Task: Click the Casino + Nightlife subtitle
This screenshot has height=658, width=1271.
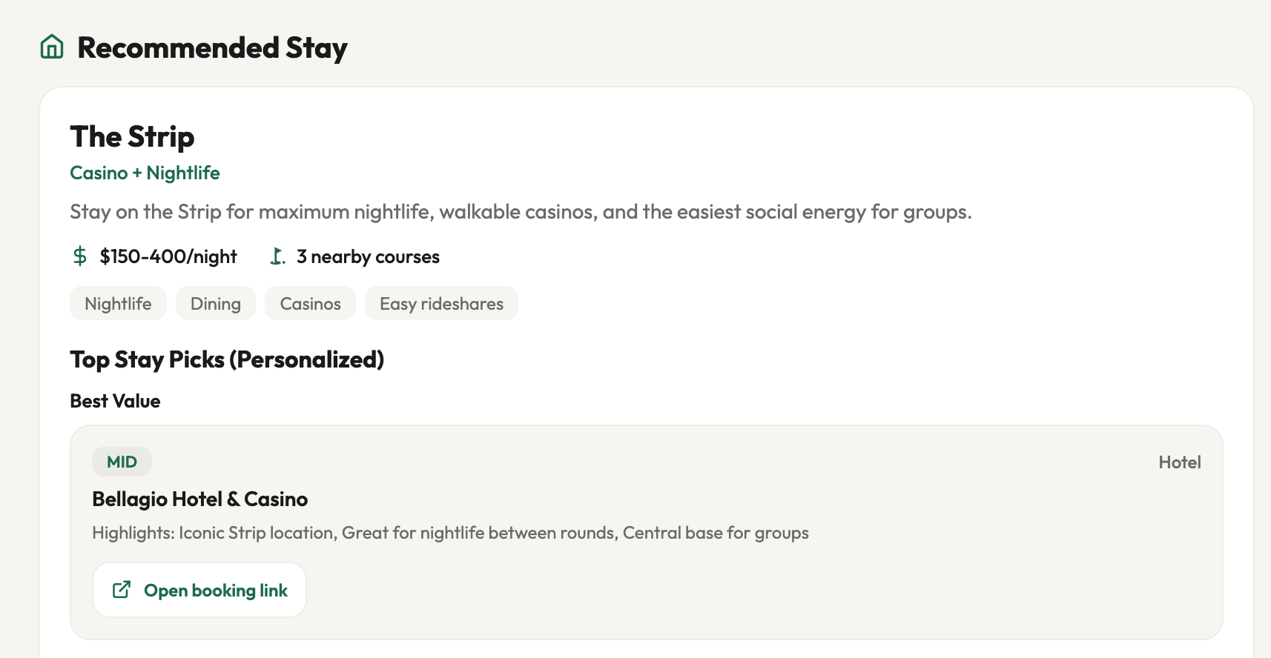Action: coord(145,173)
